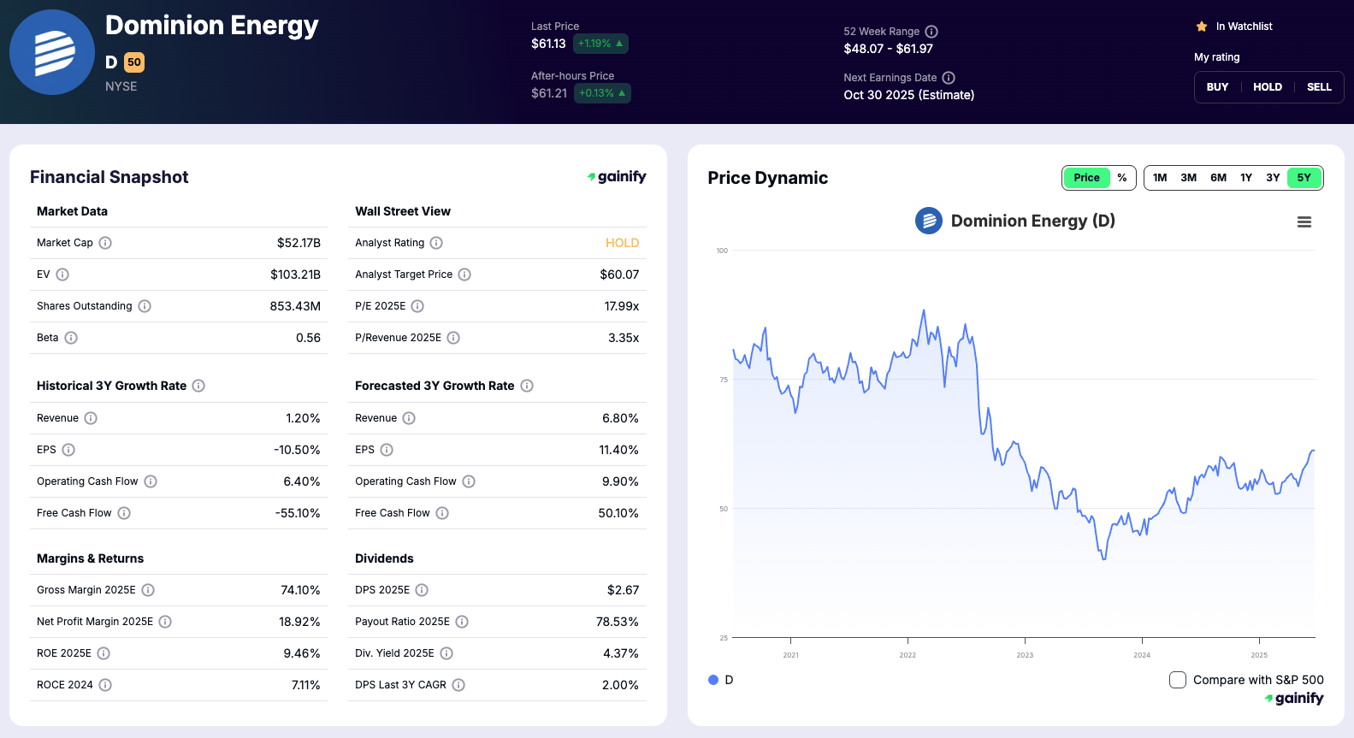Image resolution: width=1354 pixels, height=738 pixels.
Task: Click info icon beside Forecasted EPS
Action: pyautogui.click(x=387, y=450)
